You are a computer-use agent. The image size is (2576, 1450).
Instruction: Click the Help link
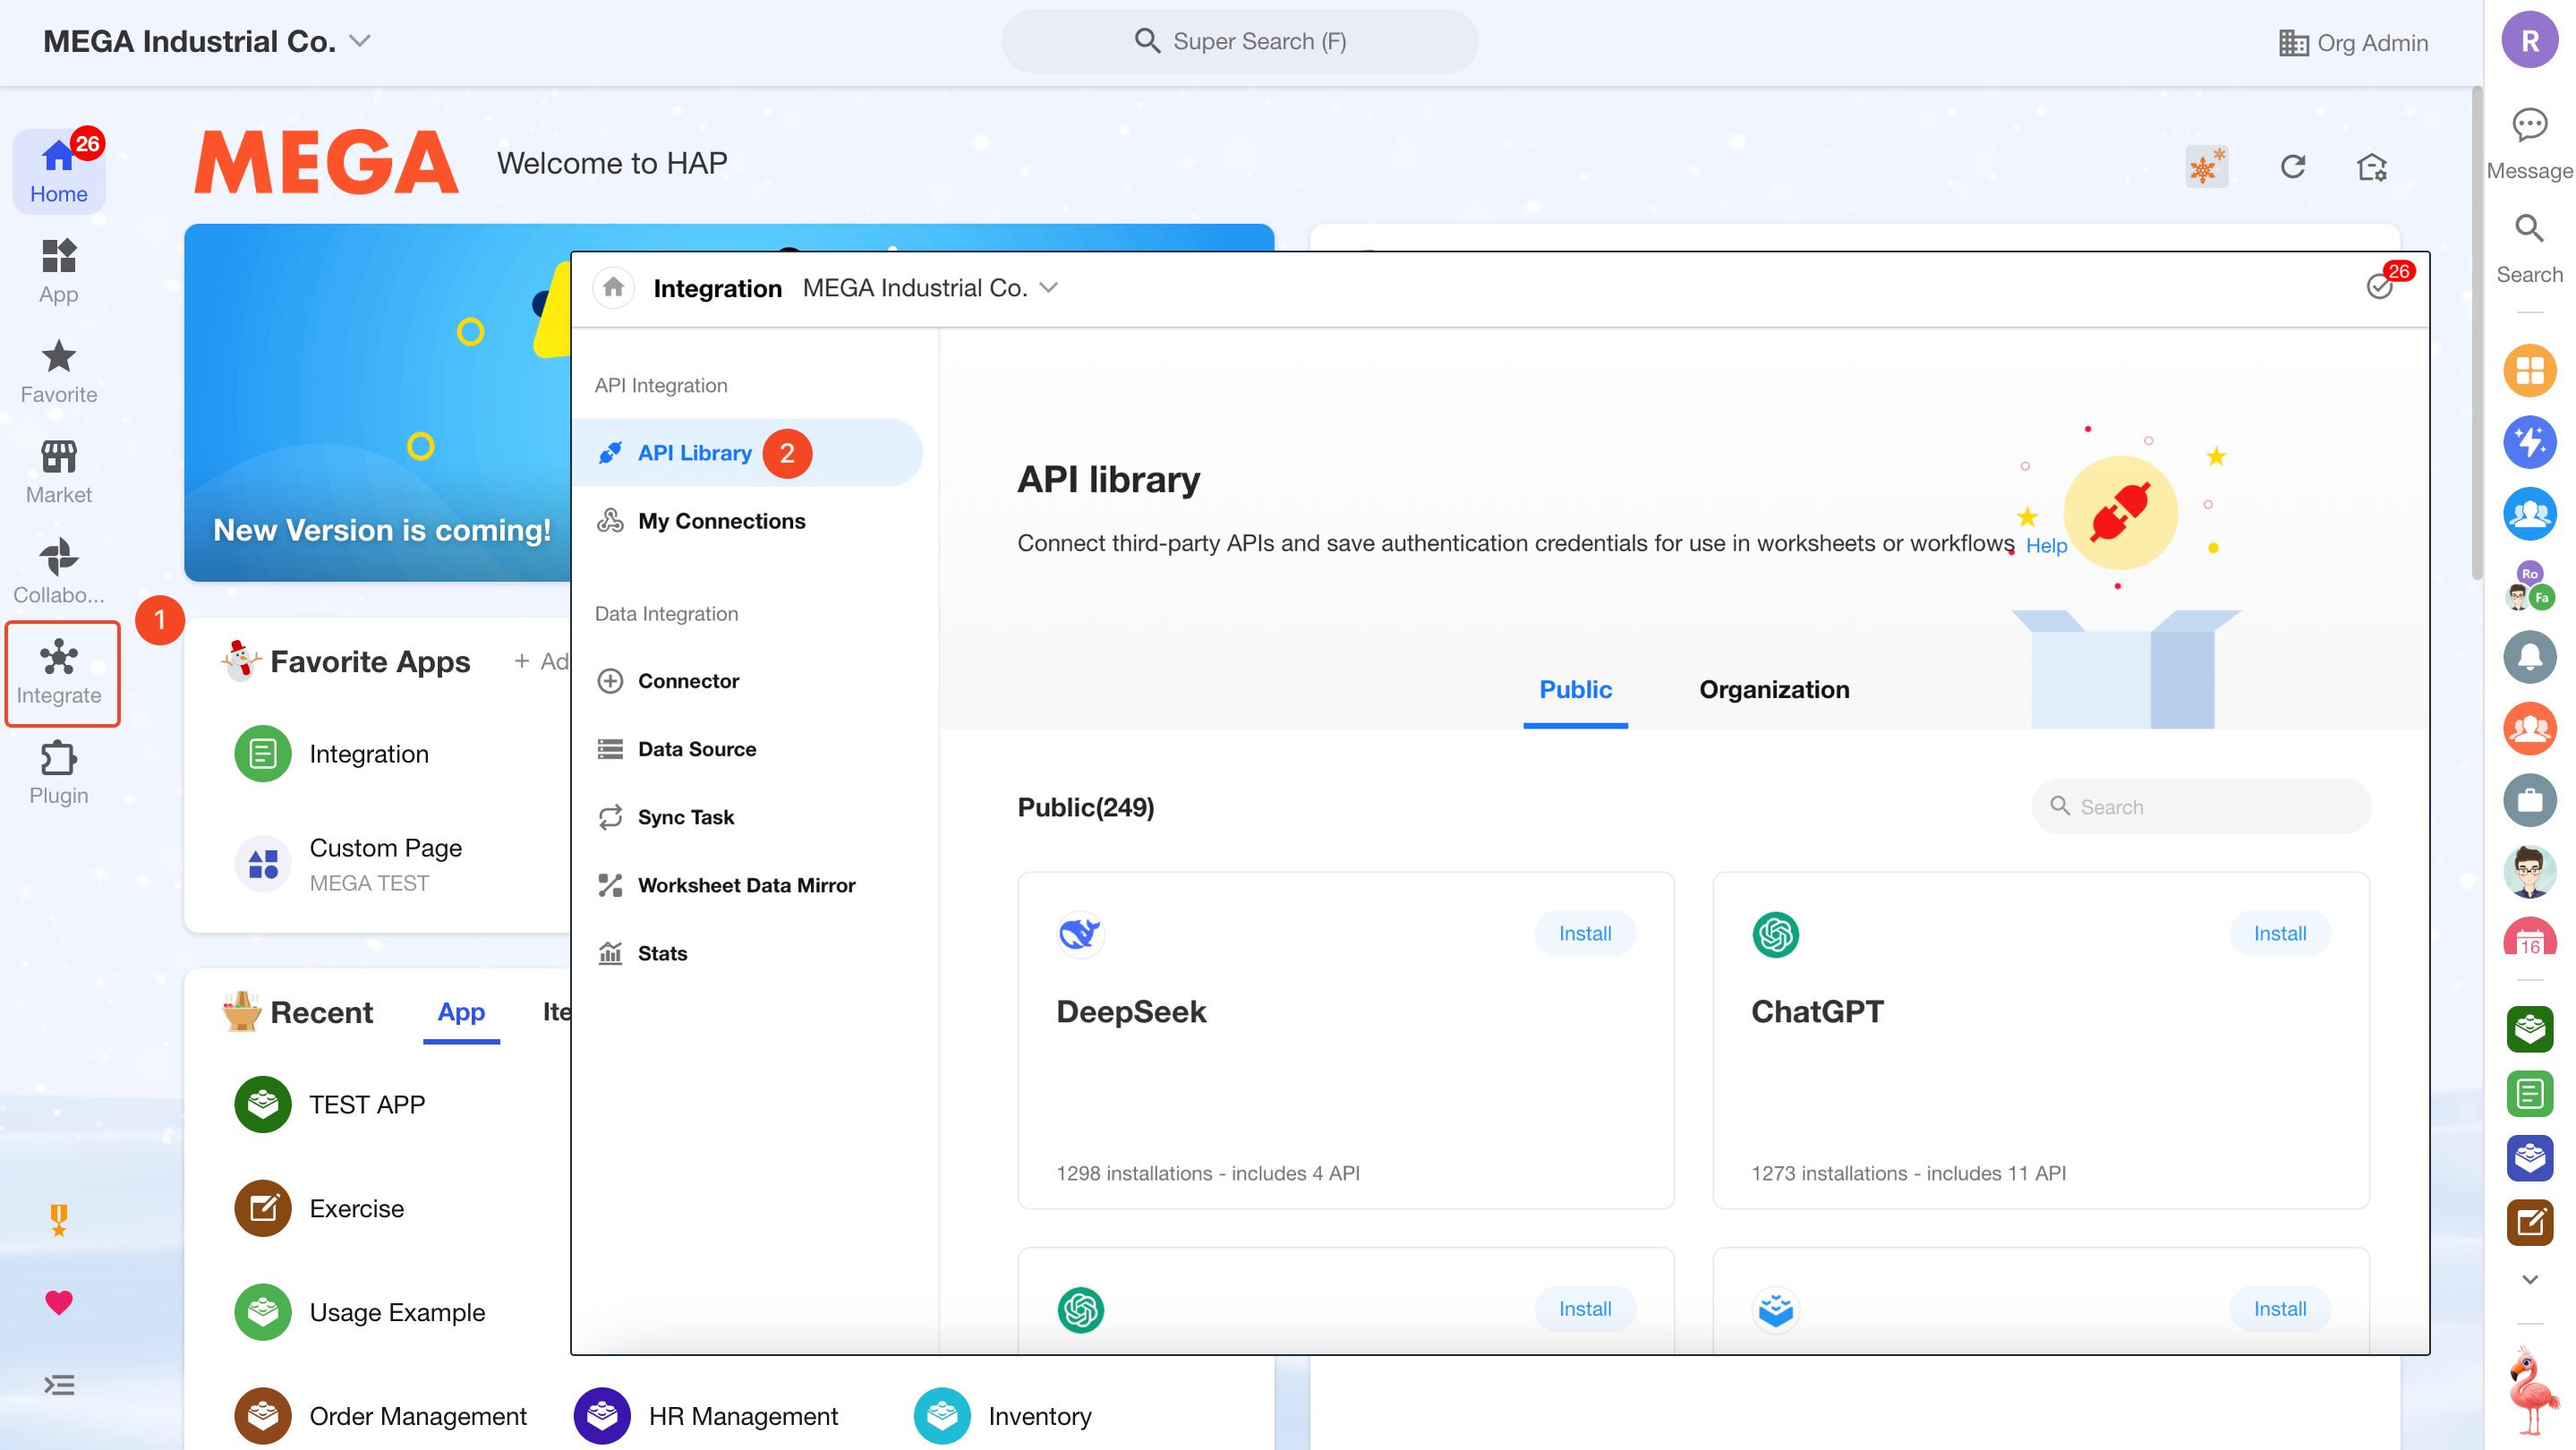tap(2046, 546)
